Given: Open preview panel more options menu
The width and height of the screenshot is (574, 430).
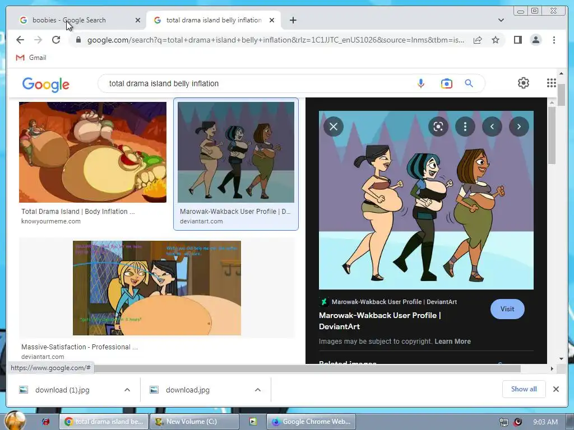Looking at the screenshot, I should pyautogui.click(x=465, y=127).
